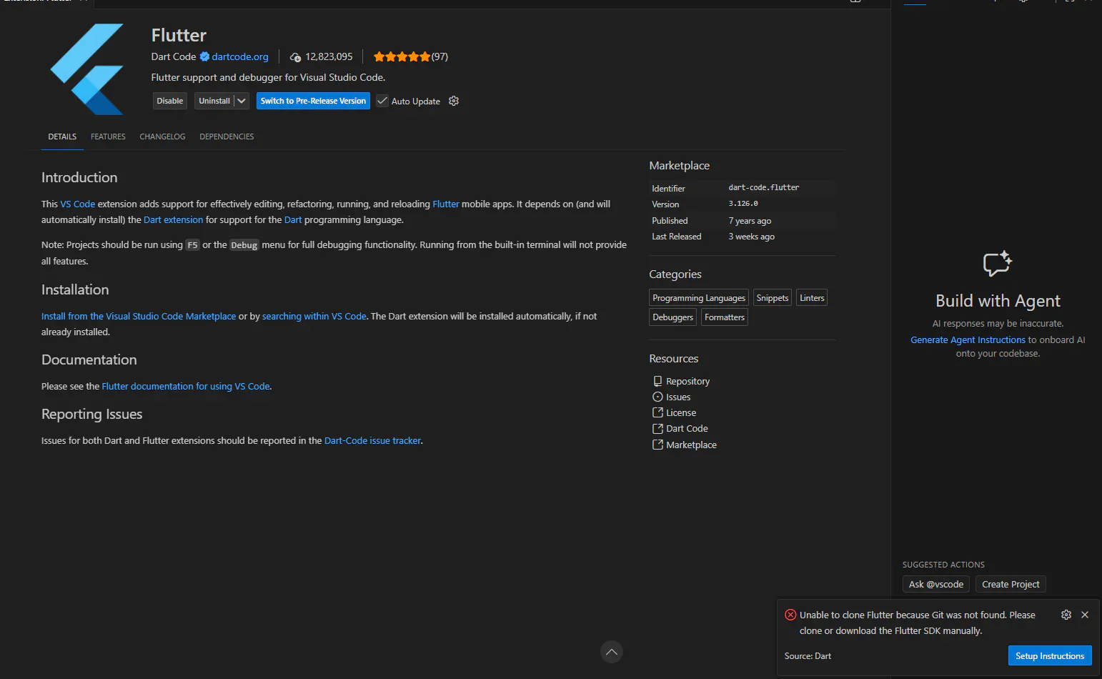Open the Dart Code resource link

pyautogui.click(x=687, y=428)
